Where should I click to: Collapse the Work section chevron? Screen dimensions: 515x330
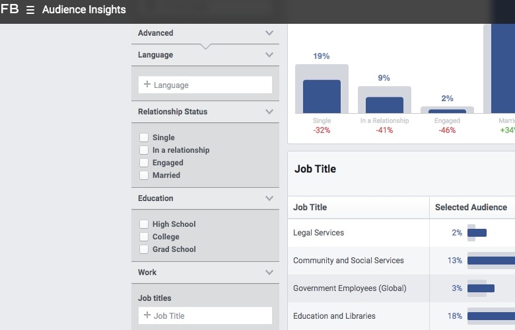click(x=269, y=272)
